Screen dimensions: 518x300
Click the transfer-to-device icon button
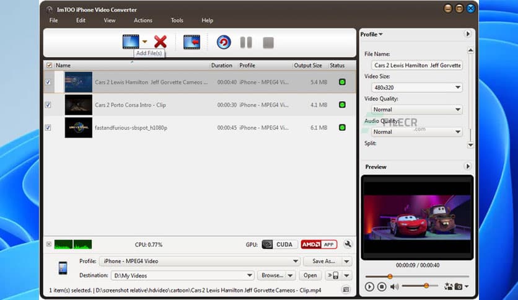(x=333, y=275)
